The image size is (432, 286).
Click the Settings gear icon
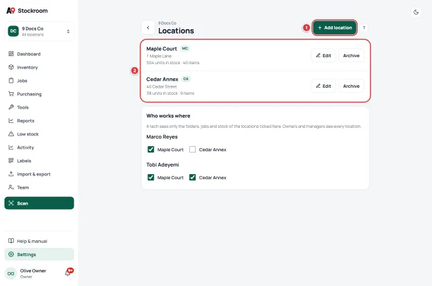[x=11, y=254]
